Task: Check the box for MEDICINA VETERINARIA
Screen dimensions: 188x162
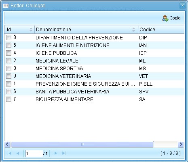Action: 8,76
